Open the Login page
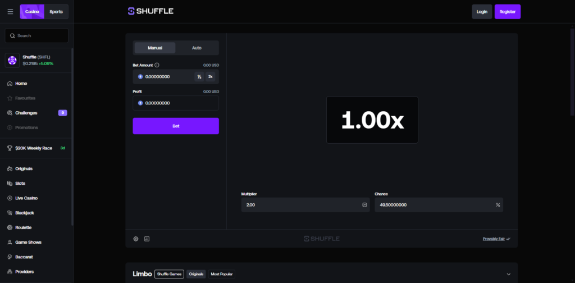Screen dimensions: 575x283 coord(482,12)
